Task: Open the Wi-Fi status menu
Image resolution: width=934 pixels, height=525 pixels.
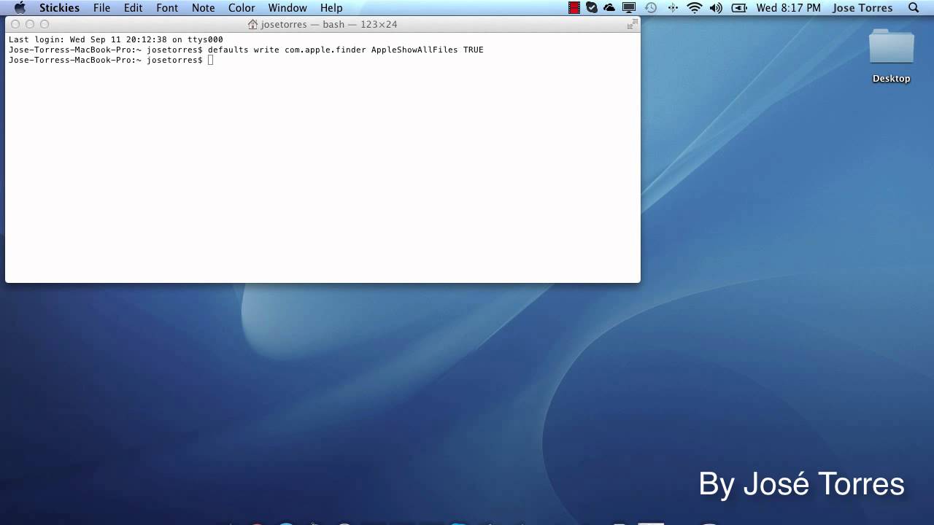Action: tap(695, 8)
